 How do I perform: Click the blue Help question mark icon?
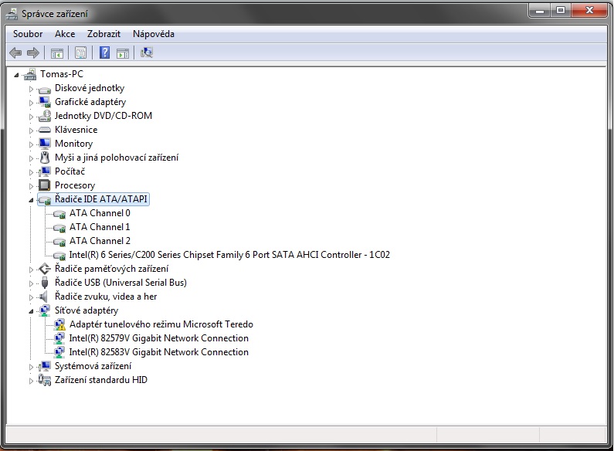tap(104, 53)
